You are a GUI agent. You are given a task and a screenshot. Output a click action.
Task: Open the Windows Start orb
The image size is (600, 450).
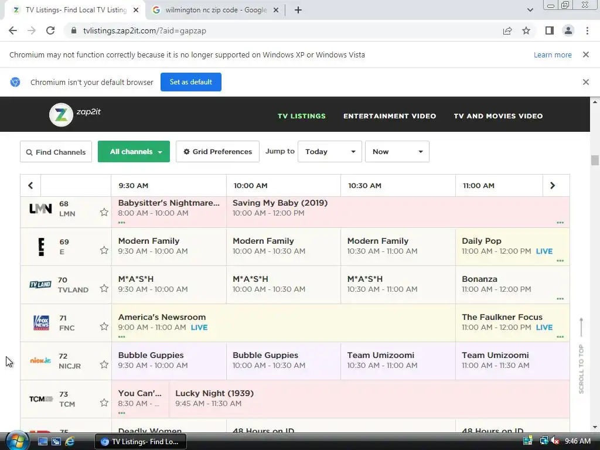[17, 441]
